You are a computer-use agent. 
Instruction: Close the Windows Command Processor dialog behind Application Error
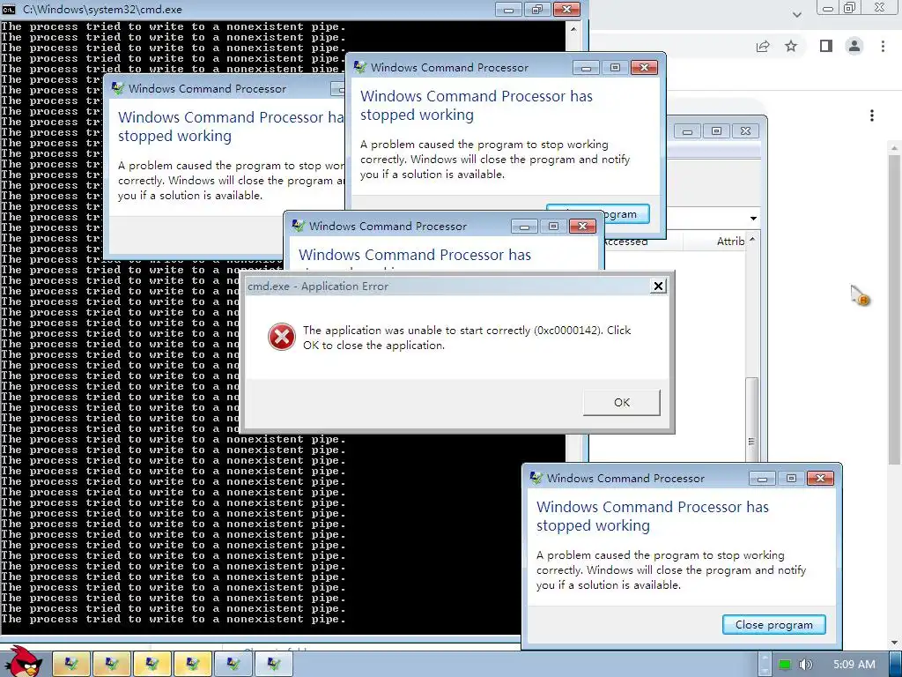pos(582,227)
